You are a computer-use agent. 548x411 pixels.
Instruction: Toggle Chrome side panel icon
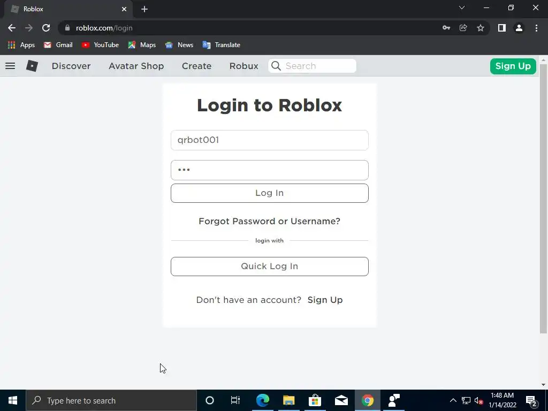(x=502, y=28)
